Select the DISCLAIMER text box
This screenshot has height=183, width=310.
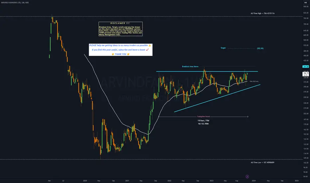(x=121, y=29)
